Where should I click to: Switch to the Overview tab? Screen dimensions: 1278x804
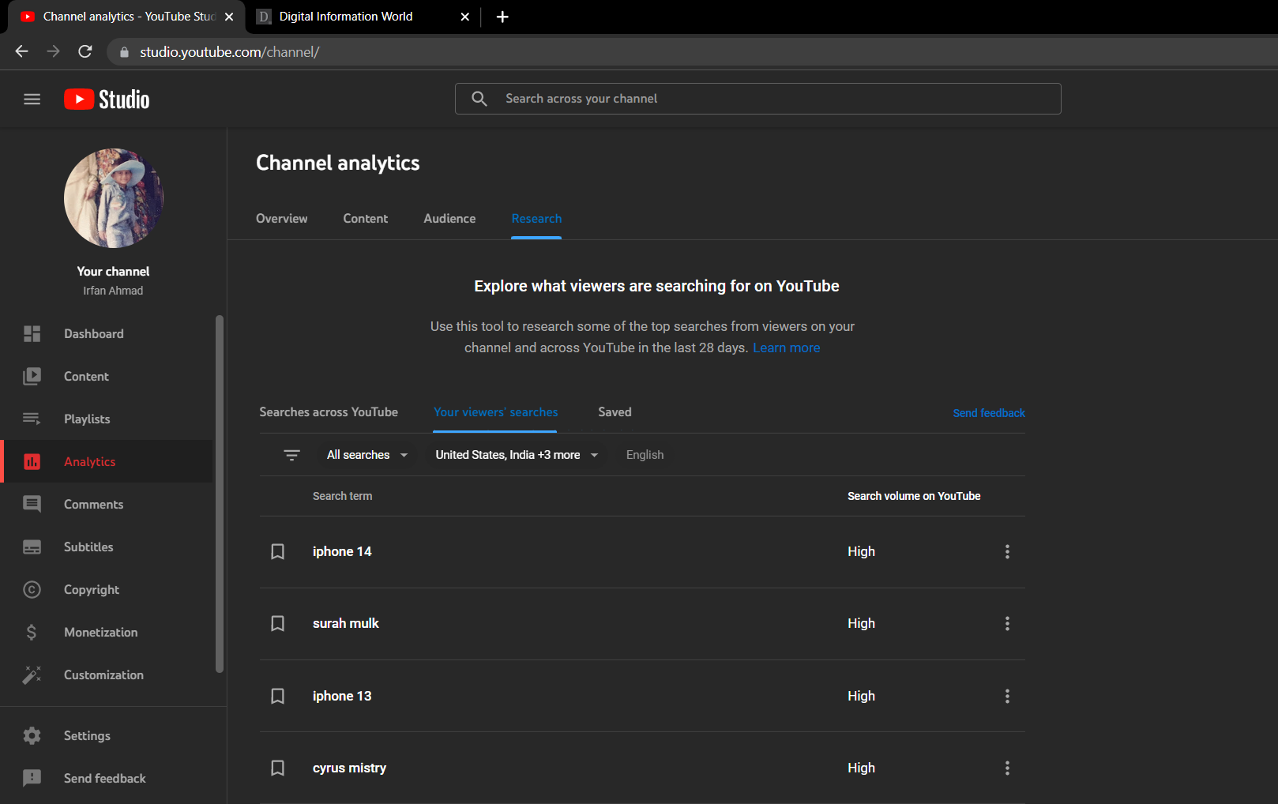(x=282, y=219)
